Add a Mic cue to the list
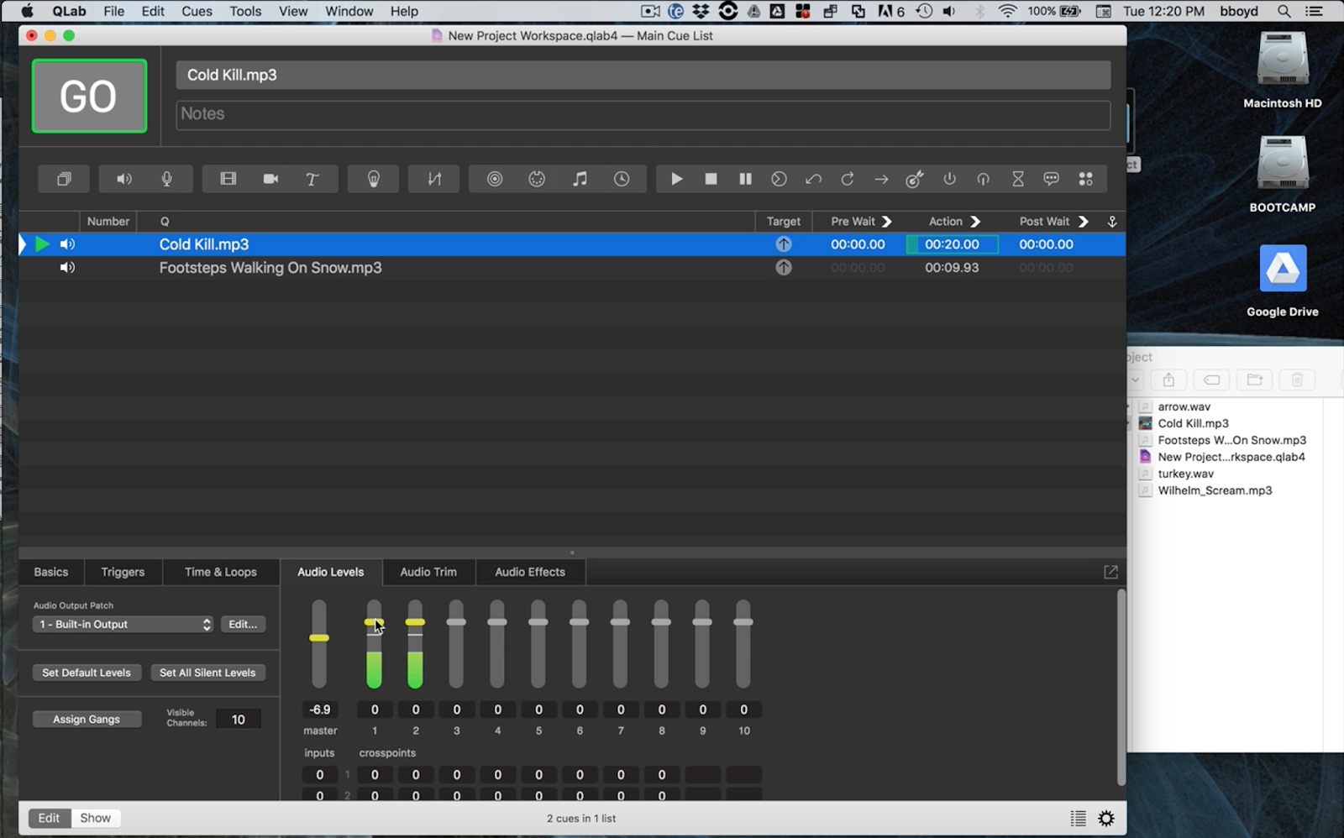This screenshot has height=838, width=1344. pyautogui.click(x=166, y=178)
